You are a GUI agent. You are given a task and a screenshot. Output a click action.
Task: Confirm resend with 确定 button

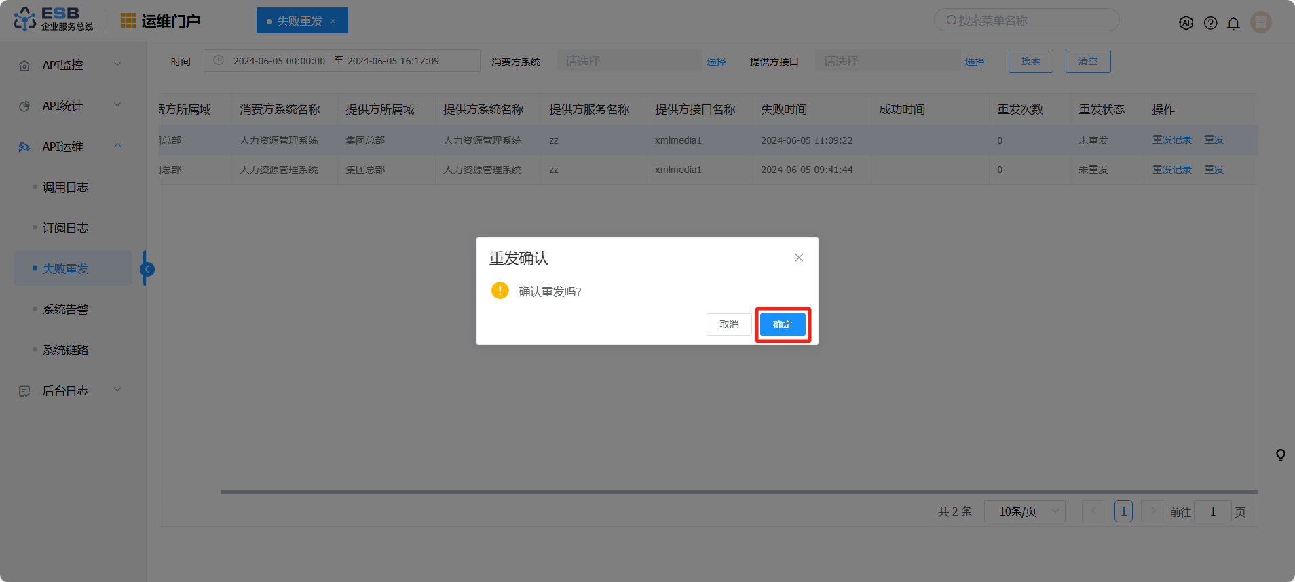point(783,324)
